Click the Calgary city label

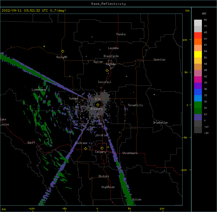click(100, 152)
